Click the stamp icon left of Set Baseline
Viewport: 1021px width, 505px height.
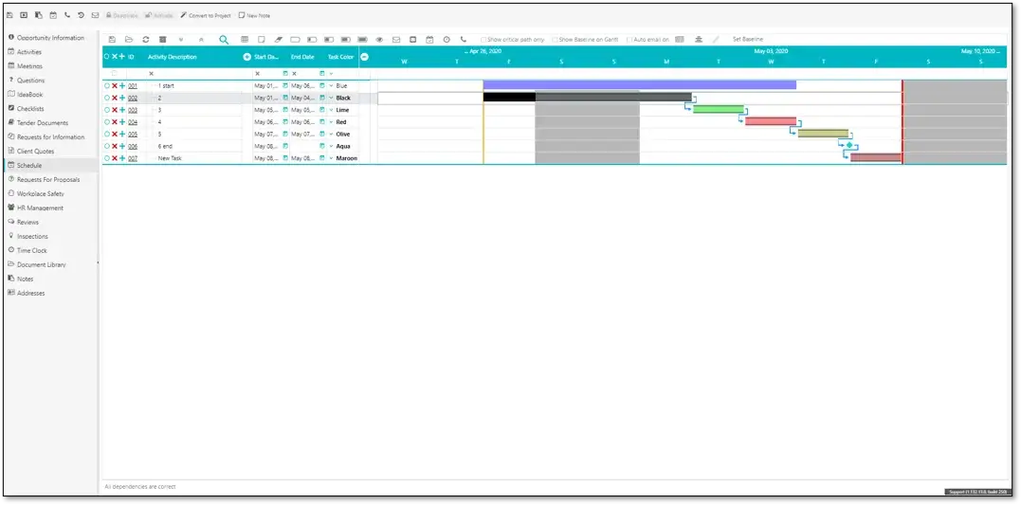[x=699, y=40]
